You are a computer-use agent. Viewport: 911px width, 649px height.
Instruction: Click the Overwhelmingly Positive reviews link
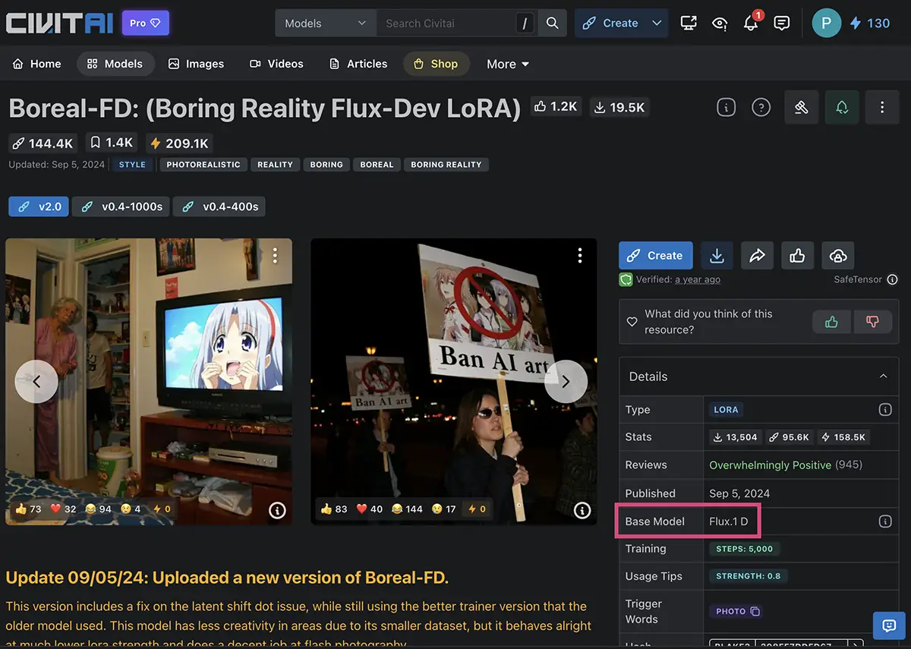tap(770, 465)
